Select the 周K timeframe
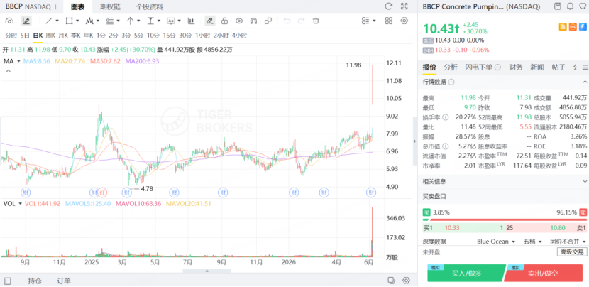Image resolution: width=589 pixels, height=287 pixels. tap(50, 36)
